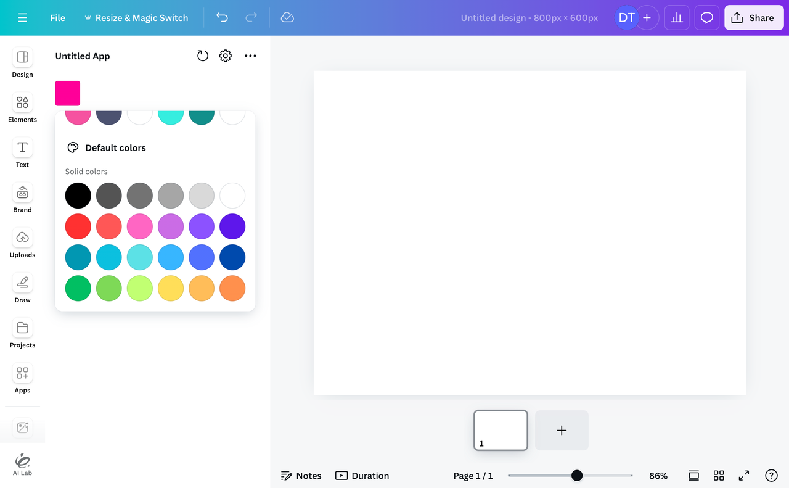Click the design title Untitled design text
The height and width of the screenshot is (488, 789).
[x=529, y=18]
